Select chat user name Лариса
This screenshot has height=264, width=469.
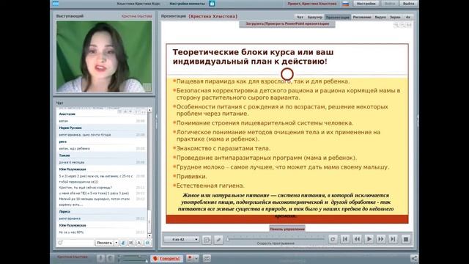(64, 212)
